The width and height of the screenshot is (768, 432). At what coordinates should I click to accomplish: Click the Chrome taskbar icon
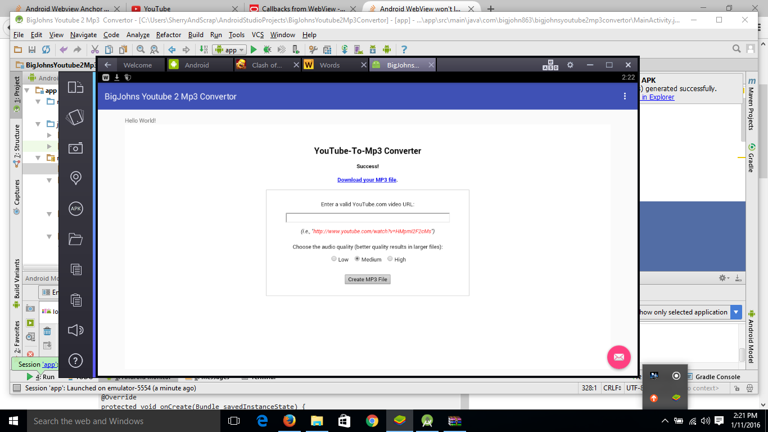[372, 421]
